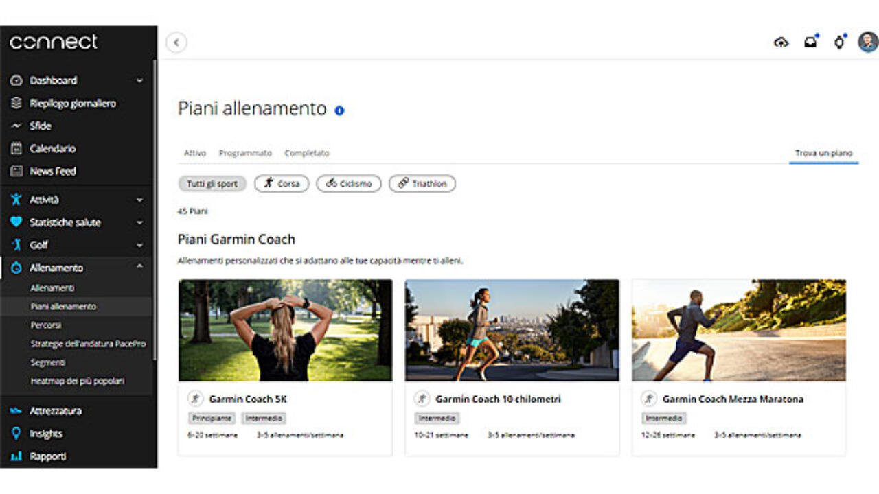
Task: Click the Rapporti bar chart icon
Action: (x=16, y=456)
